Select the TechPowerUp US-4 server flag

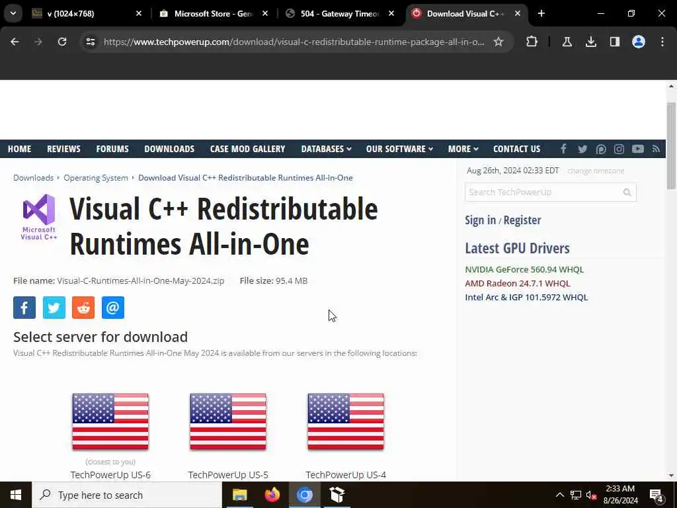[x=345, y=421]
